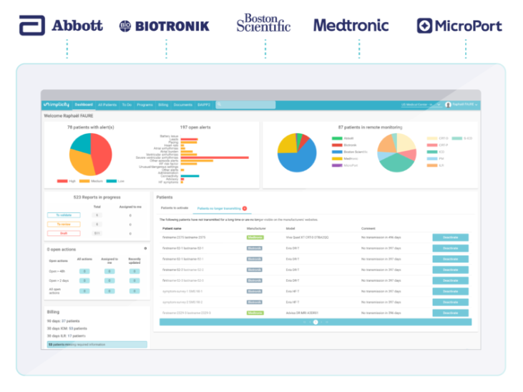This screenshot has height=392, width=523.
Task: Open the settings gear in open actions panel
Action: 145,248
